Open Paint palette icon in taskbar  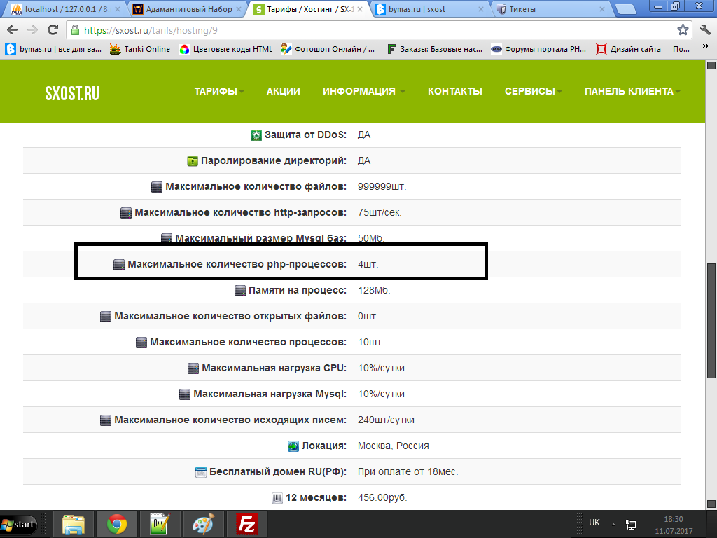203,524
